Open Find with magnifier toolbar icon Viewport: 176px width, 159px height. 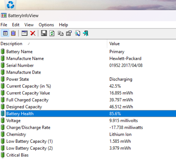(78, 33)
